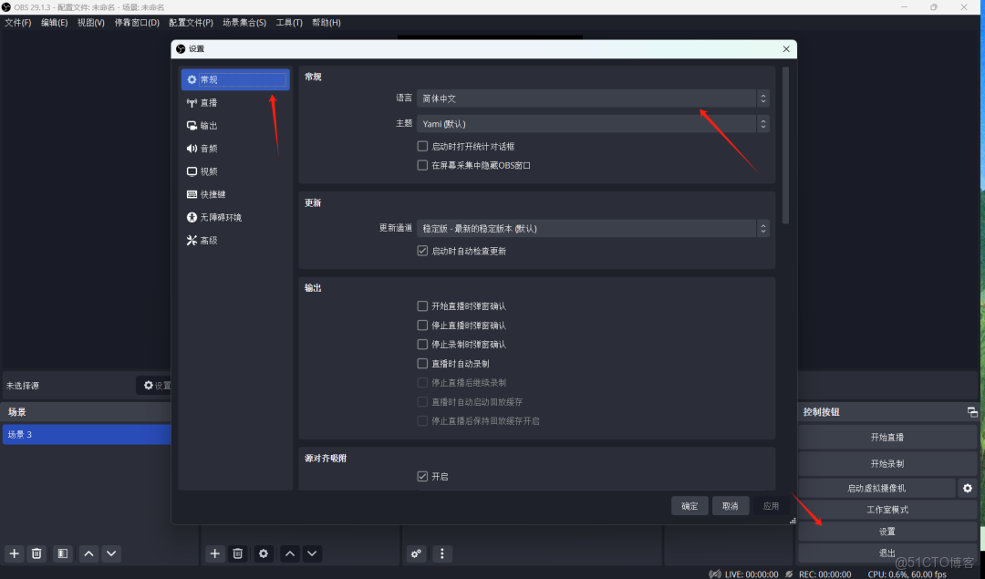Open virtual camera configuration gear
The width and height of the screenshot is (985, 579).
coord(967,488)
